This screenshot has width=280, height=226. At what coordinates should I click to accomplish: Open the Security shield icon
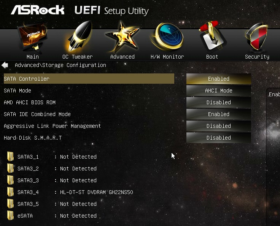tap(256, 37)
